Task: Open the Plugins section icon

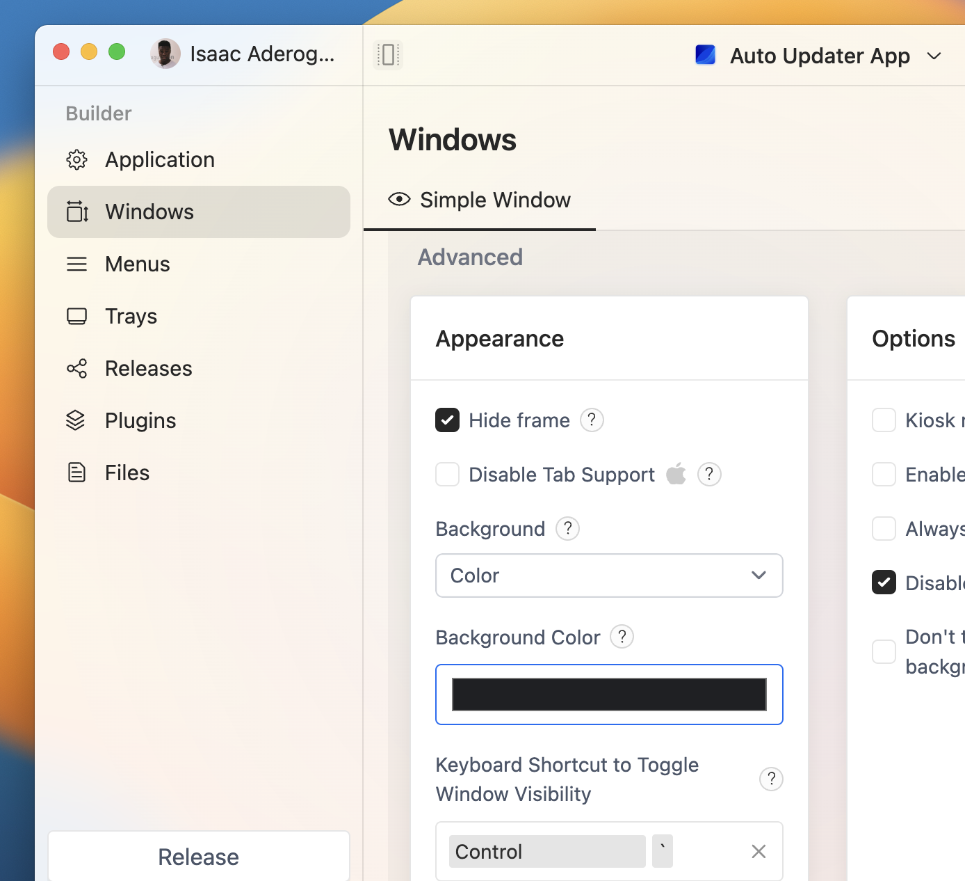Action: pyautogui.click(x=76, y=420)
